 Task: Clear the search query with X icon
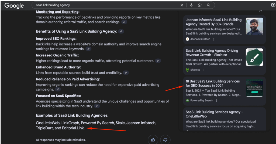(x=182, y=5)
